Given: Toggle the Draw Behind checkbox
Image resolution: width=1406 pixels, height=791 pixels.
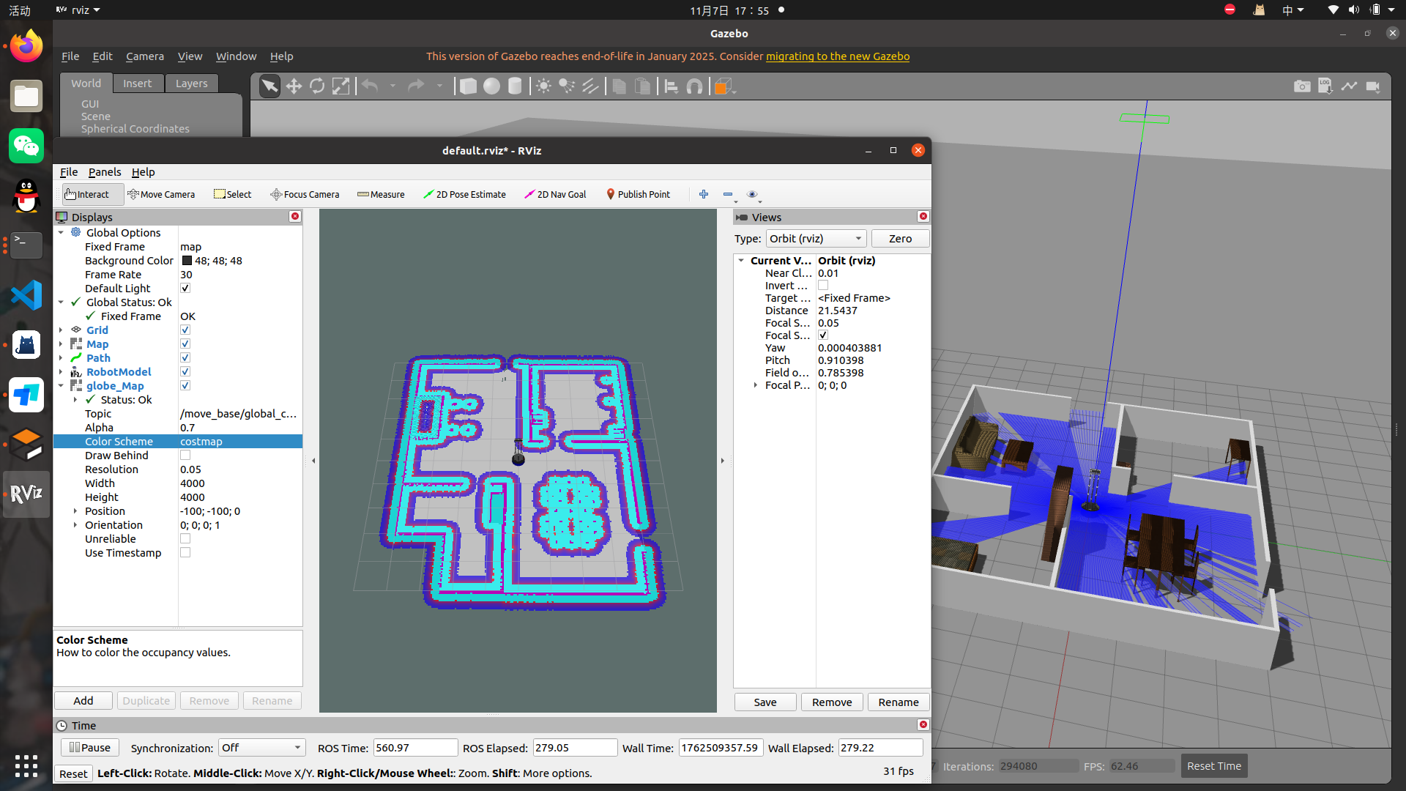Looking at the screenshot, I should pyautogui.click(x=185, y=456).
